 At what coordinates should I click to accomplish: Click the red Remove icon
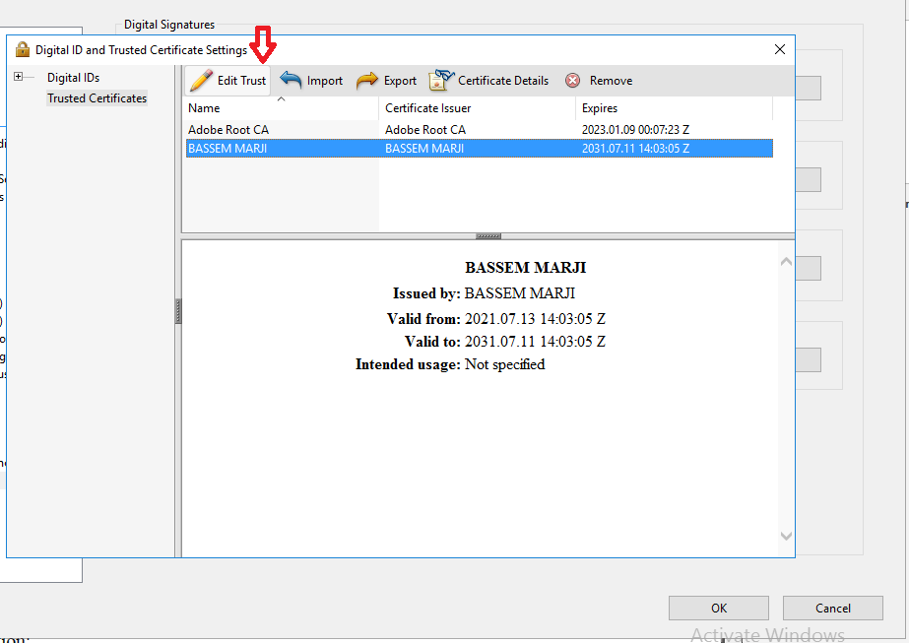pyautogui.click(x=572, y=81)
